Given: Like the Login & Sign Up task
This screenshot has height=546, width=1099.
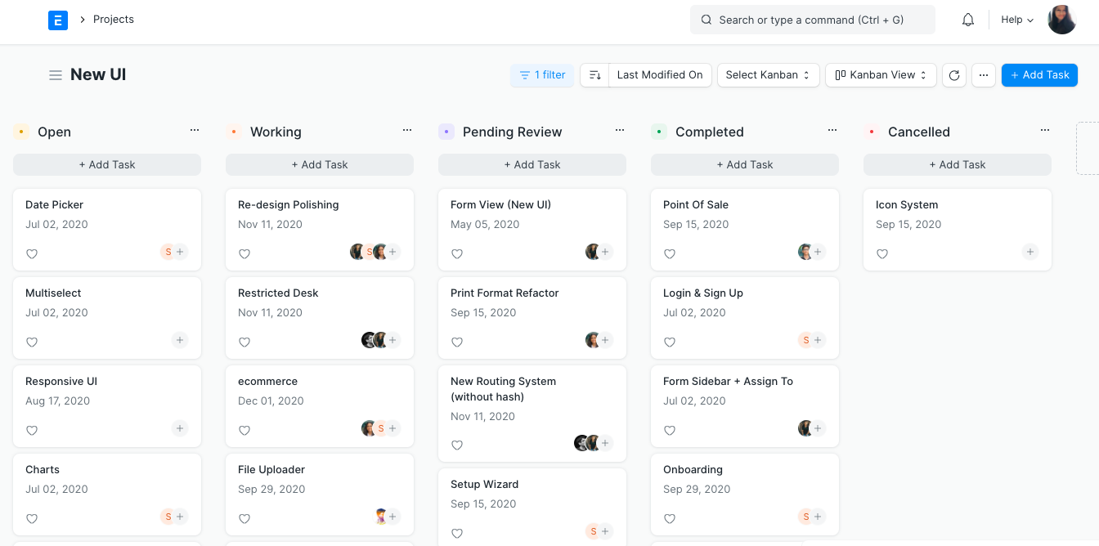Looking at the screenshot, I should click(x=670, y=342).
